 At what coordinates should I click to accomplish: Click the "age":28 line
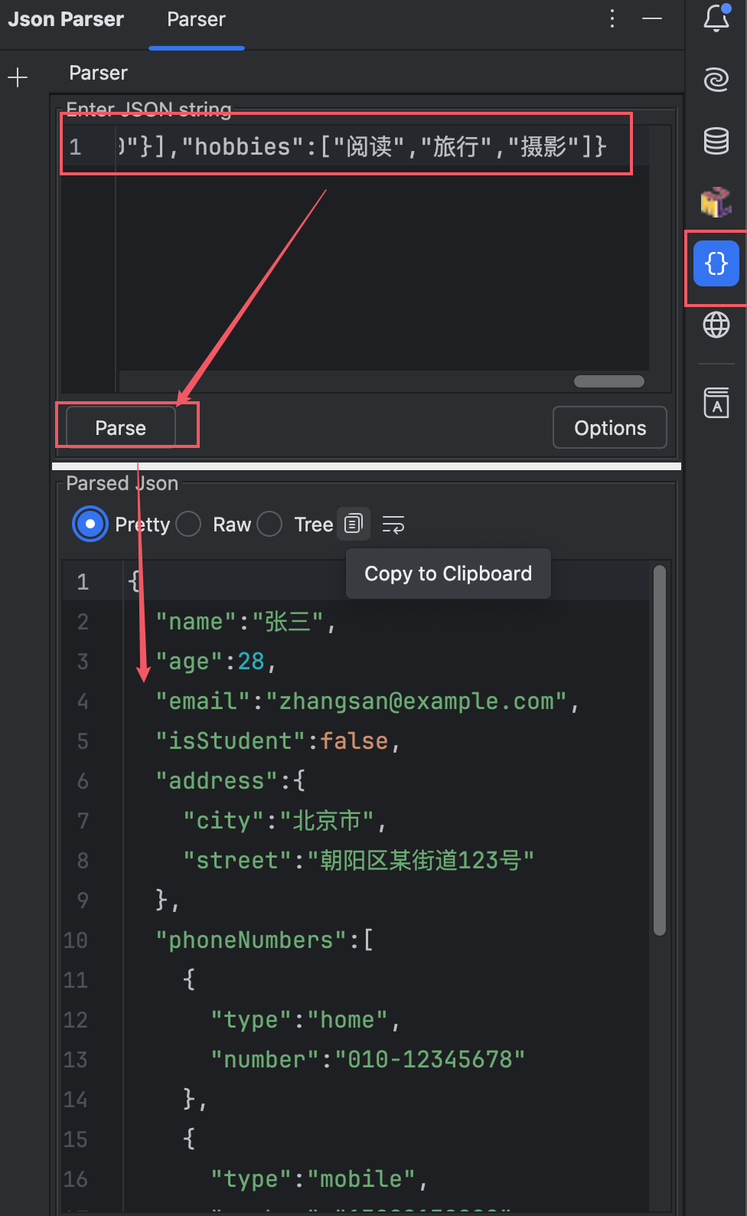point(216,662)
